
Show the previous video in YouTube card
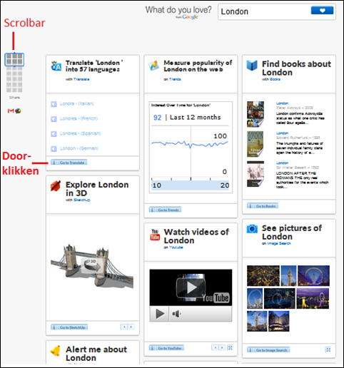(x=215, y=348)
